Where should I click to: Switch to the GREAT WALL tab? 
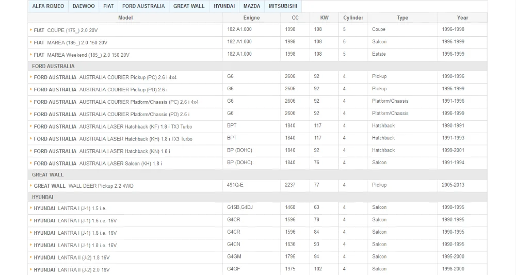pos(189,6)
